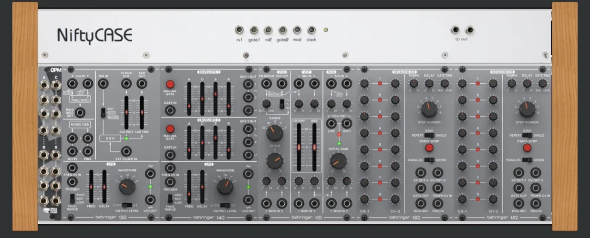Click TRIG IN jack on right 182 sequencer

pyautogui.click(x=535, y=203)
